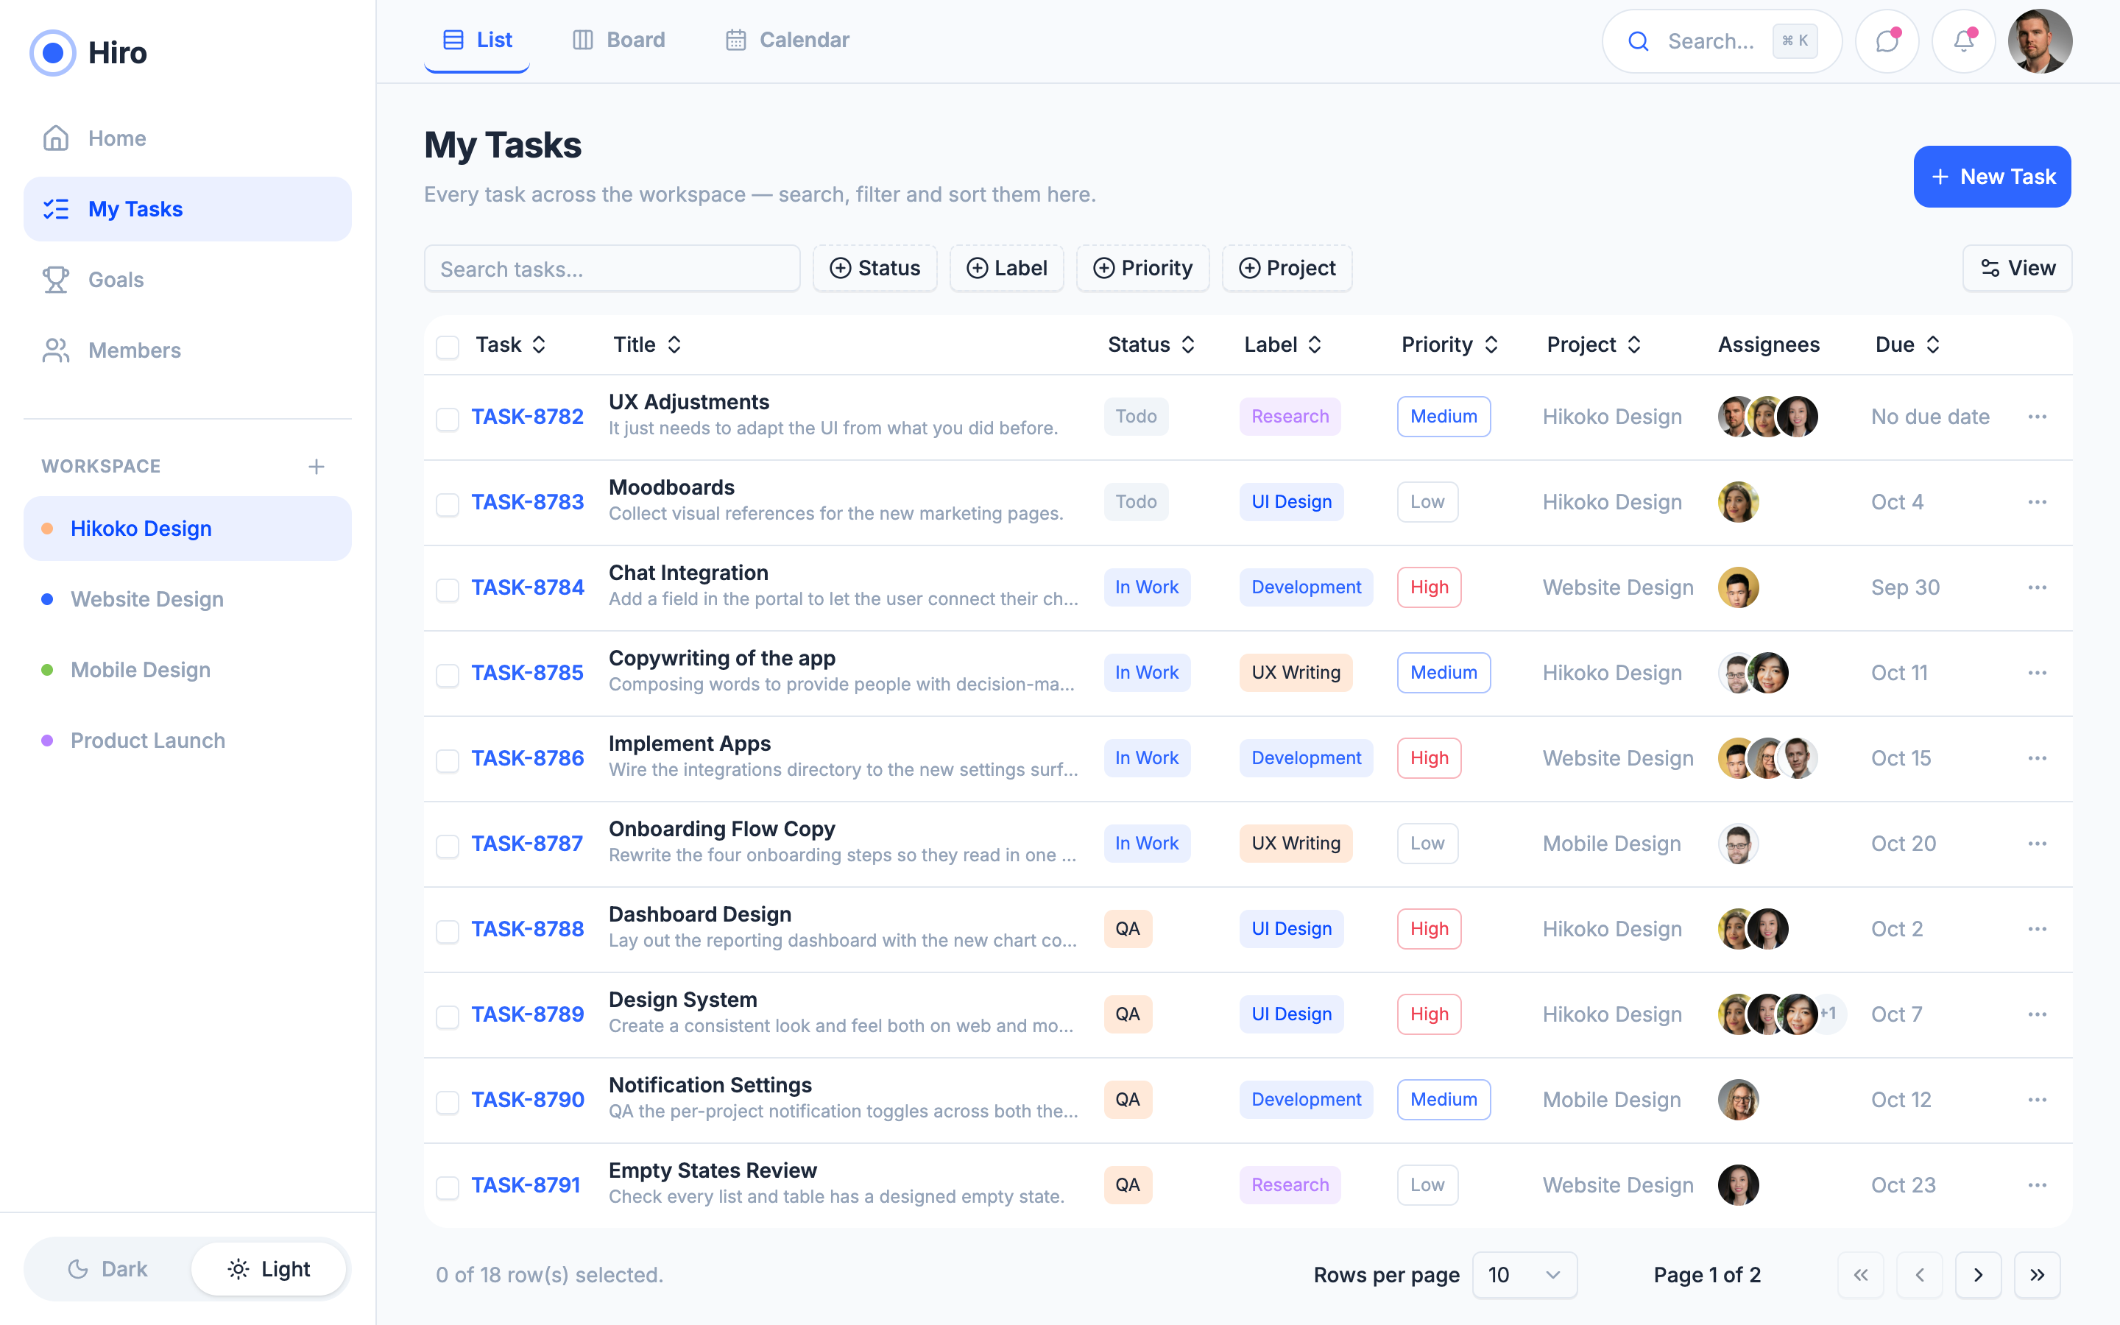Click the Goals trophy item
Screen dimensions: 2120x1325
coord(188,280)
